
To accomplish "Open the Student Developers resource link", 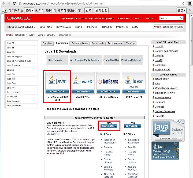I will (165, 111).
